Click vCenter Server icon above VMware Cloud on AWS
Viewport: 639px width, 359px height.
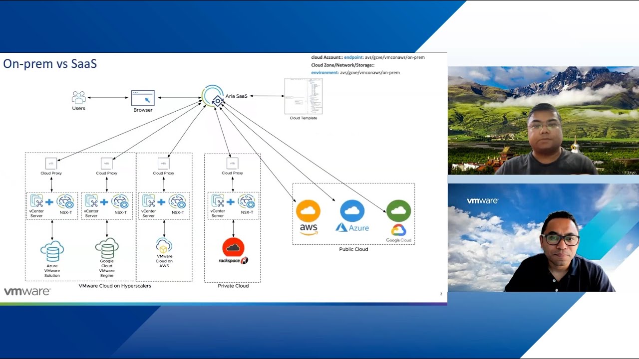[149, 201]
